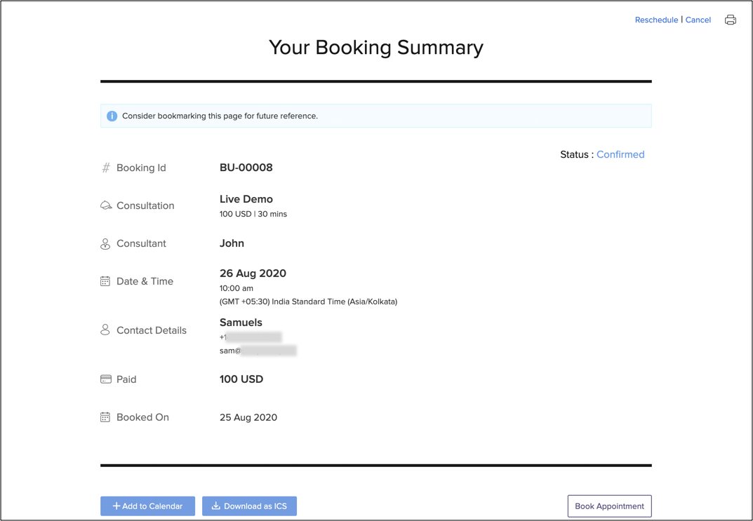The height and width of the screenshot is (521, 753).
Task: Click the Booking Id hash icon
Action: pos(106,168)
